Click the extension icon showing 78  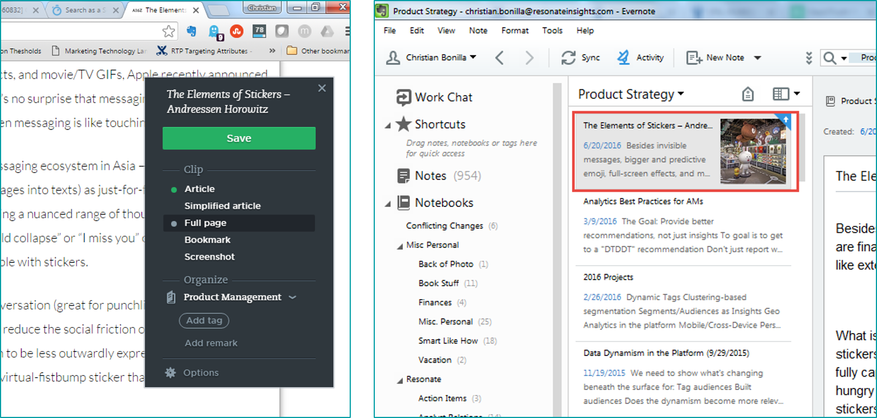259,31
